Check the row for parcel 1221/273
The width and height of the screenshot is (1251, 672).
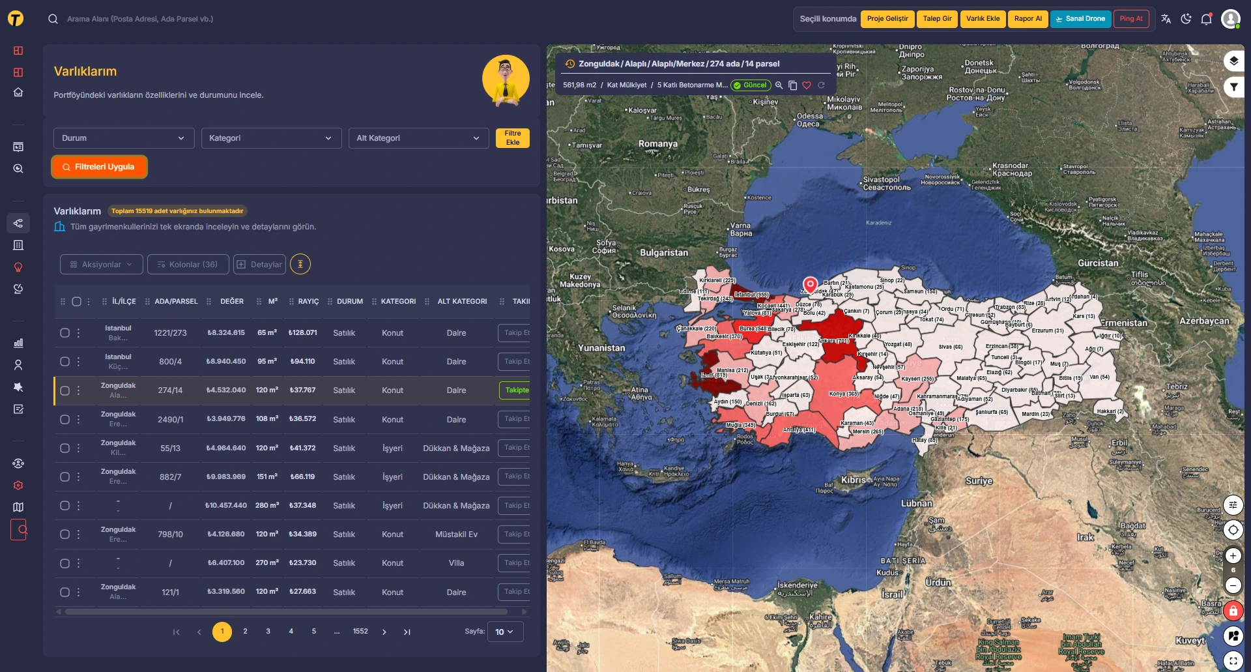[x=65, y=333]
